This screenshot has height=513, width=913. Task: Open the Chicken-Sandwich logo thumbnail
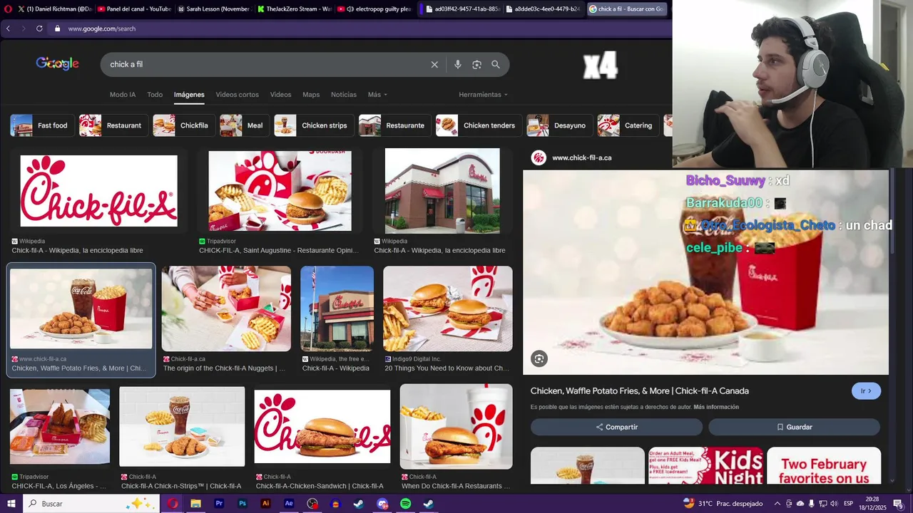tap(322, 426)
